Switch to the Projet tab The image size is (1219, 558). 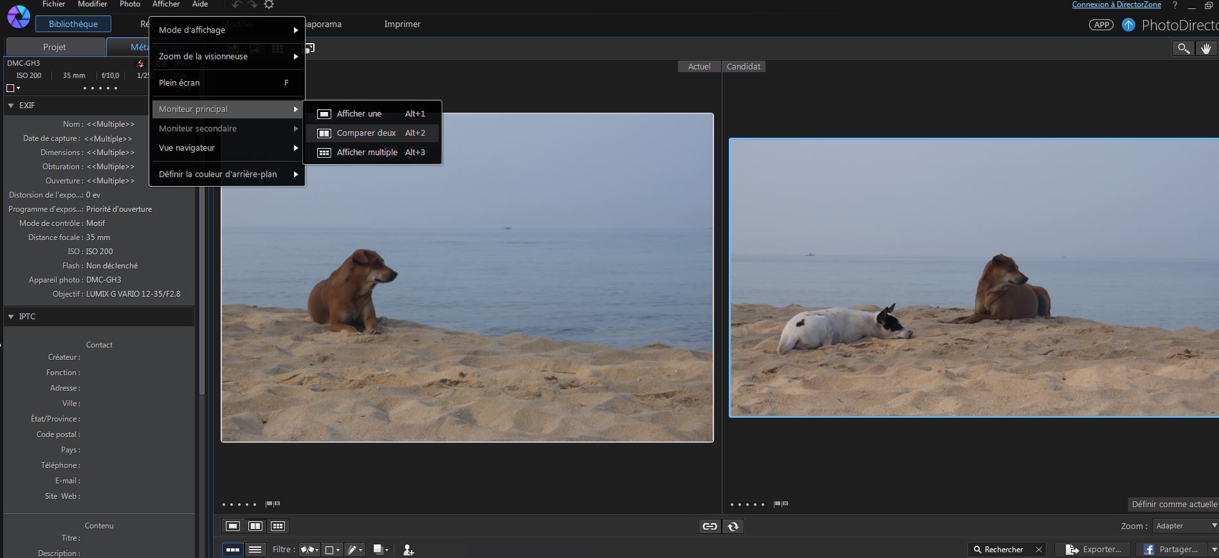coord(55,47)
